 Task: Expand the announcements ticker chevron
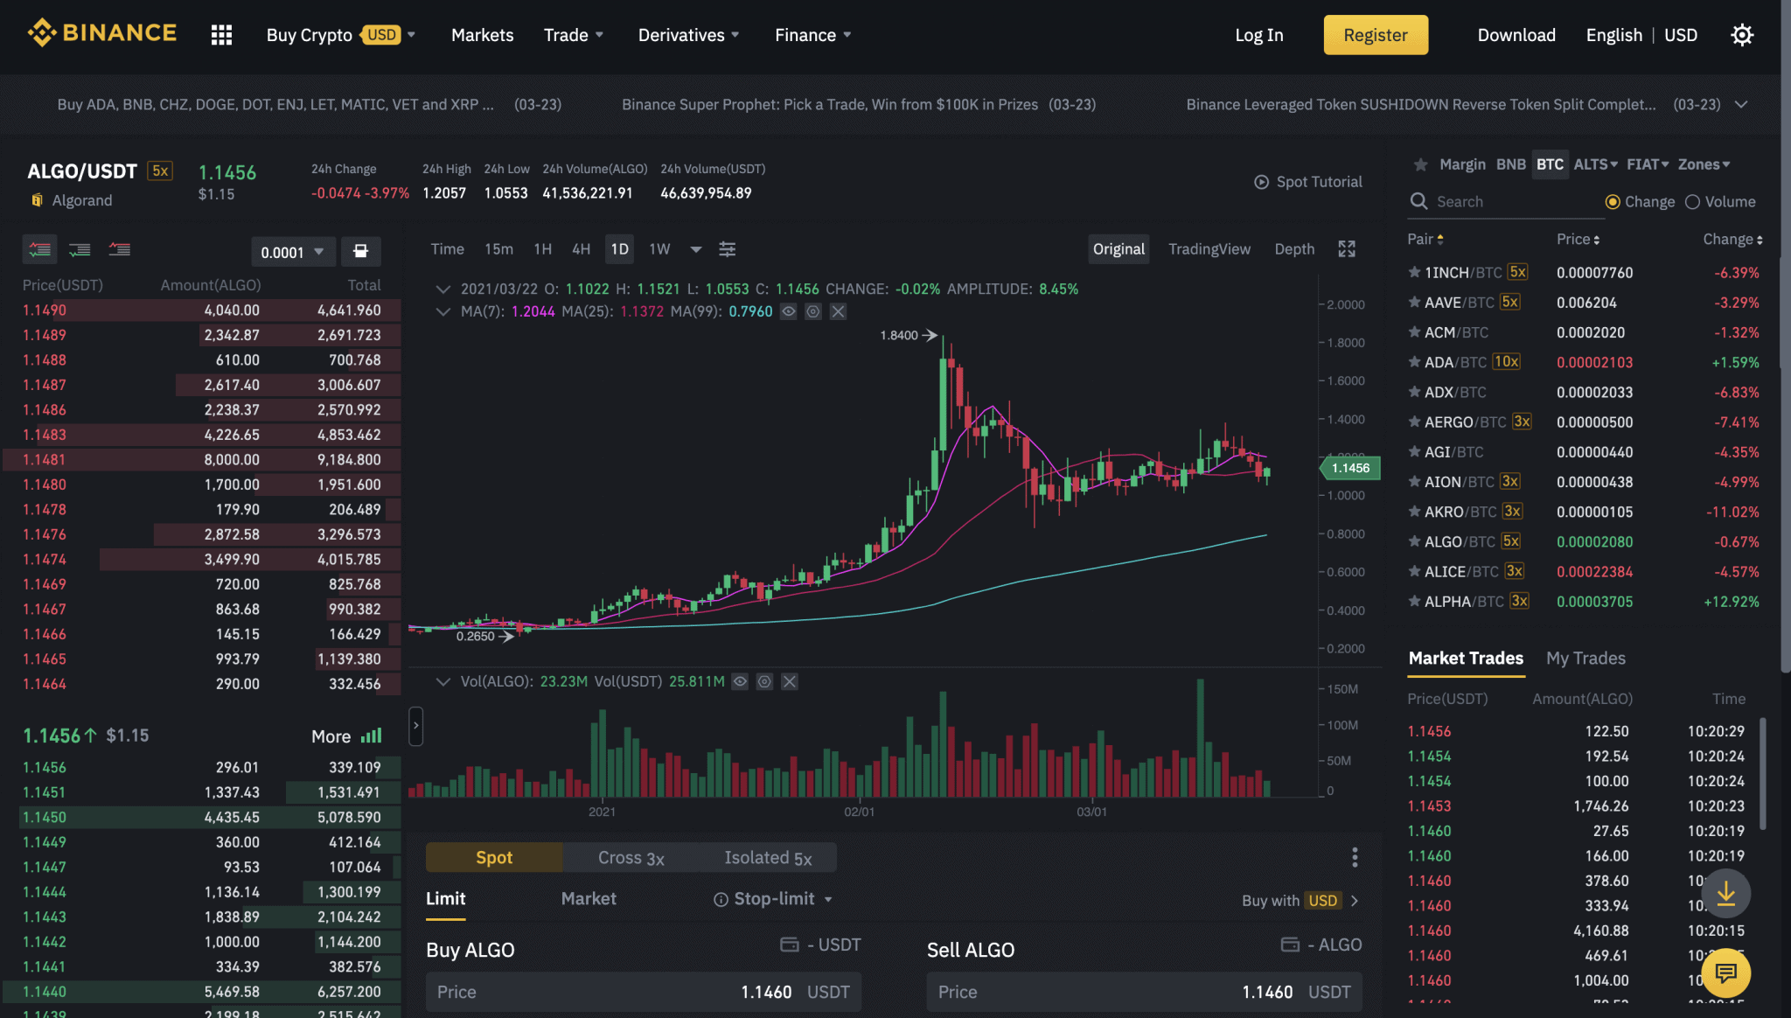1741,104
